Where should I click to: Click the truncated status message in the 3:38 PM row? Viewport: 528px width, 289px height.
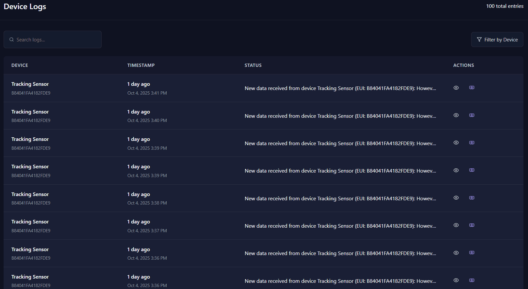(x=340, y=198)
